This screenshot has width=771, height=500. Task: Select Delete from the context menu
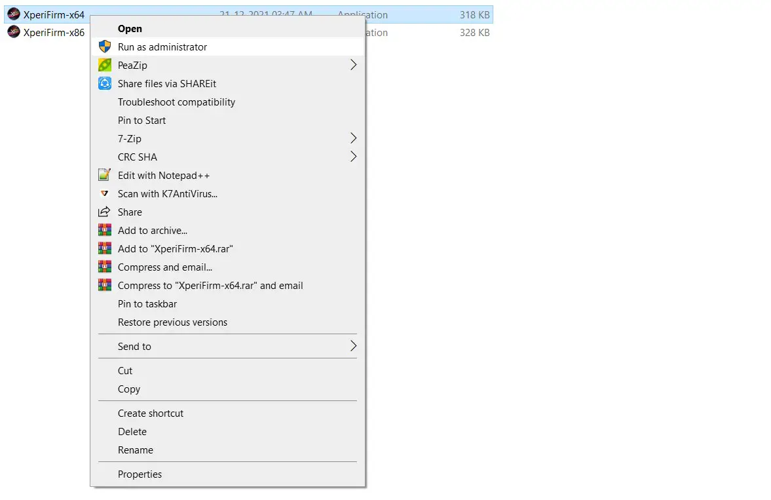point(228,432)
